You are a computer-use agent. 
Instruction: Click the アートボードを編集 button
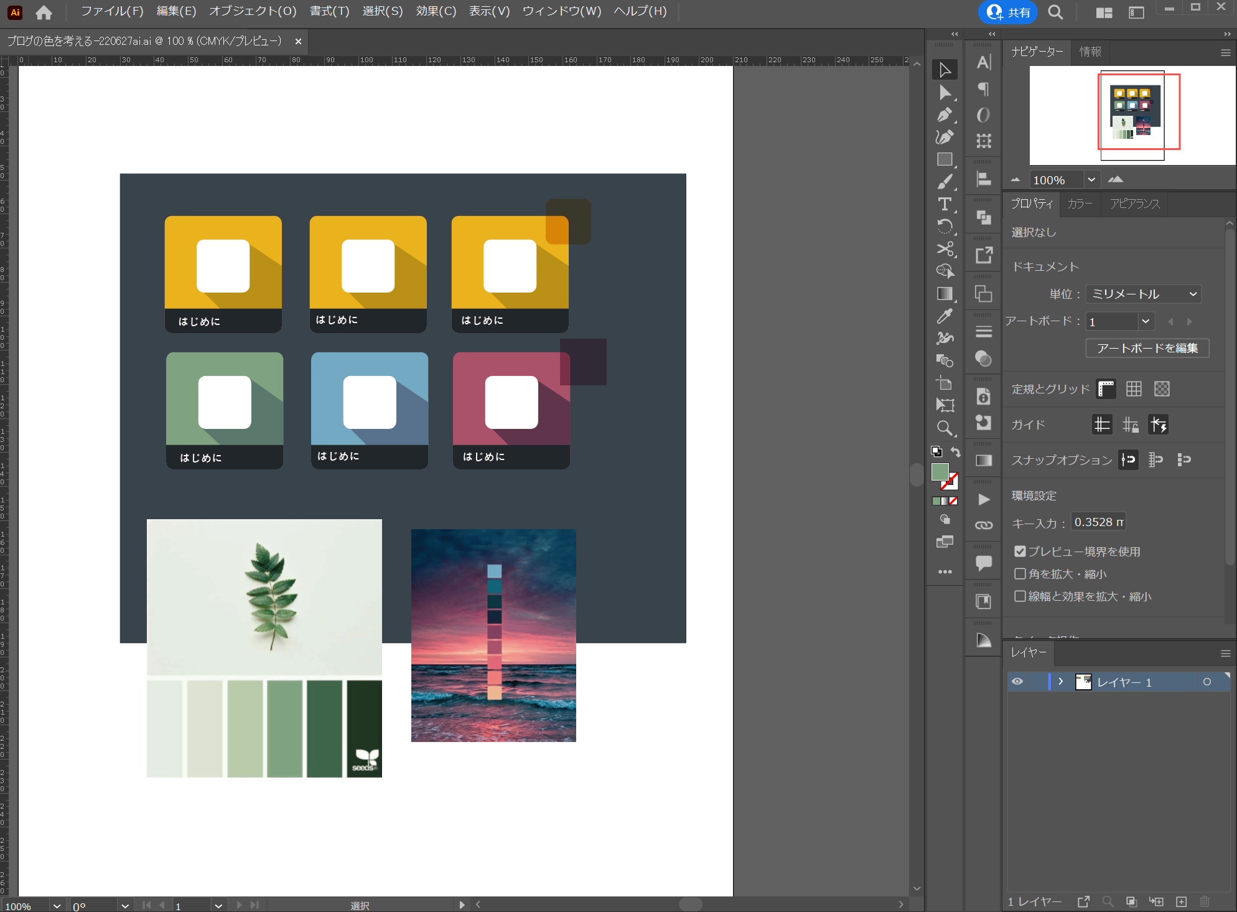(x=1147, y=348)
